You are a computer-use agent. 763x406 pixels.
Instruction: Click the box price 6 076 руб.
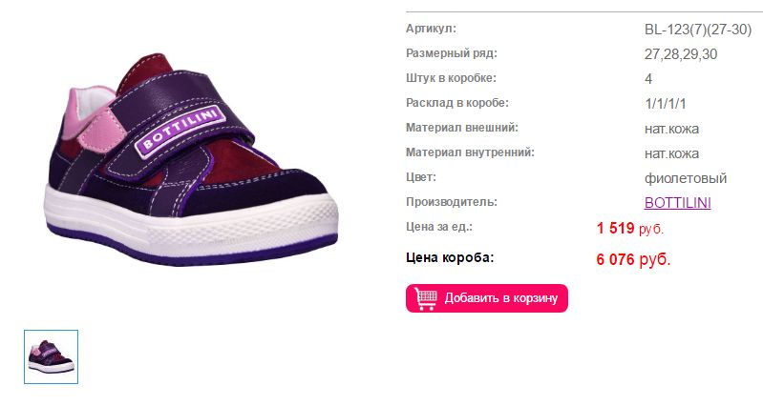pos(633,259)
